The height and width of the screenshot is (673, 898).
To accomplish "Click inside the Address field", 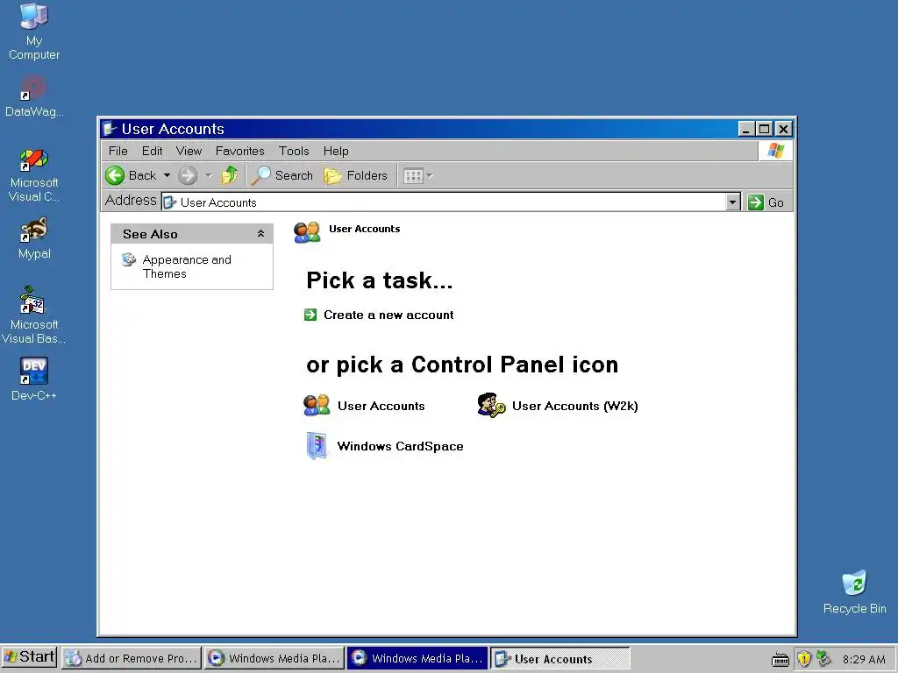I will (x=444, y=202).
